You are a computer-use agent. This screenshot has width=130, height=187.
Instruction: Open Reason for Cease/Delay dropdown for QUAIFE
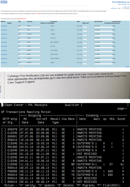[30, 39]
